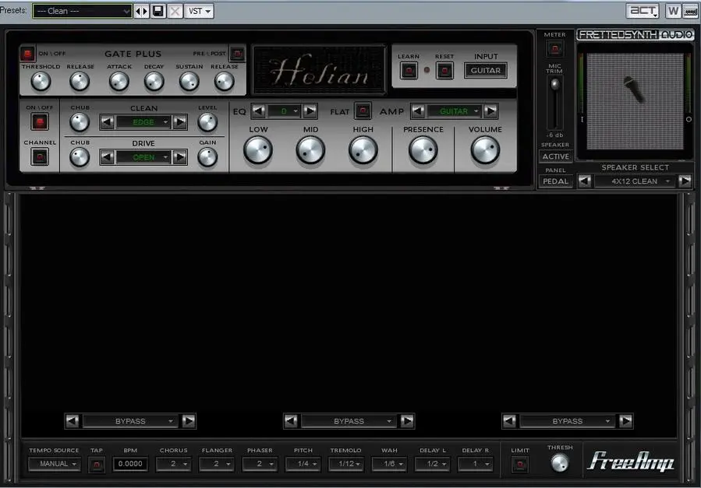
Task: Click the BPM value field
Action: pyautogui.click(x=130, y=464)
